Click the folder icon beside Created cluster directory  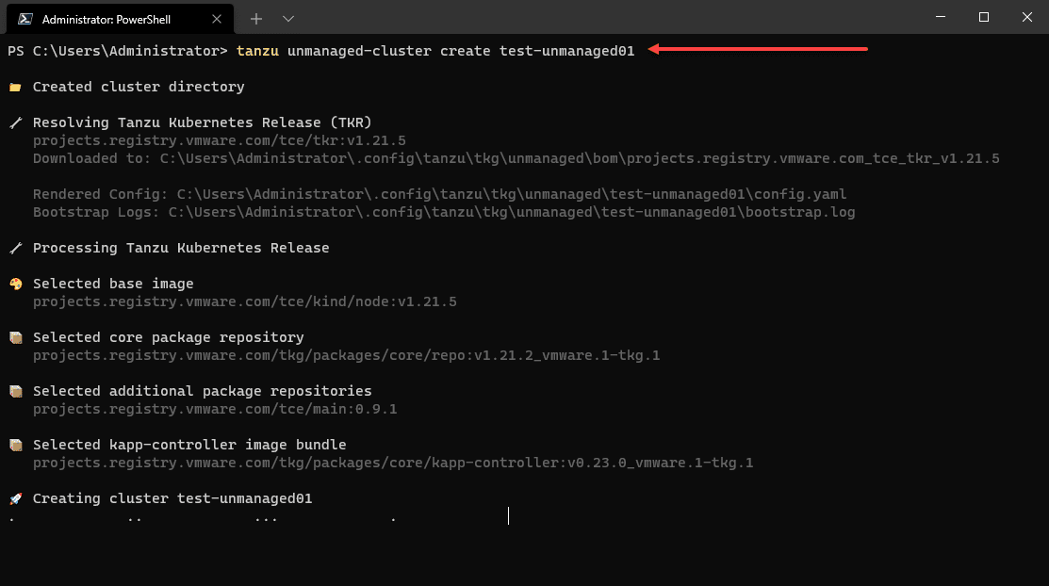point(14,87)
